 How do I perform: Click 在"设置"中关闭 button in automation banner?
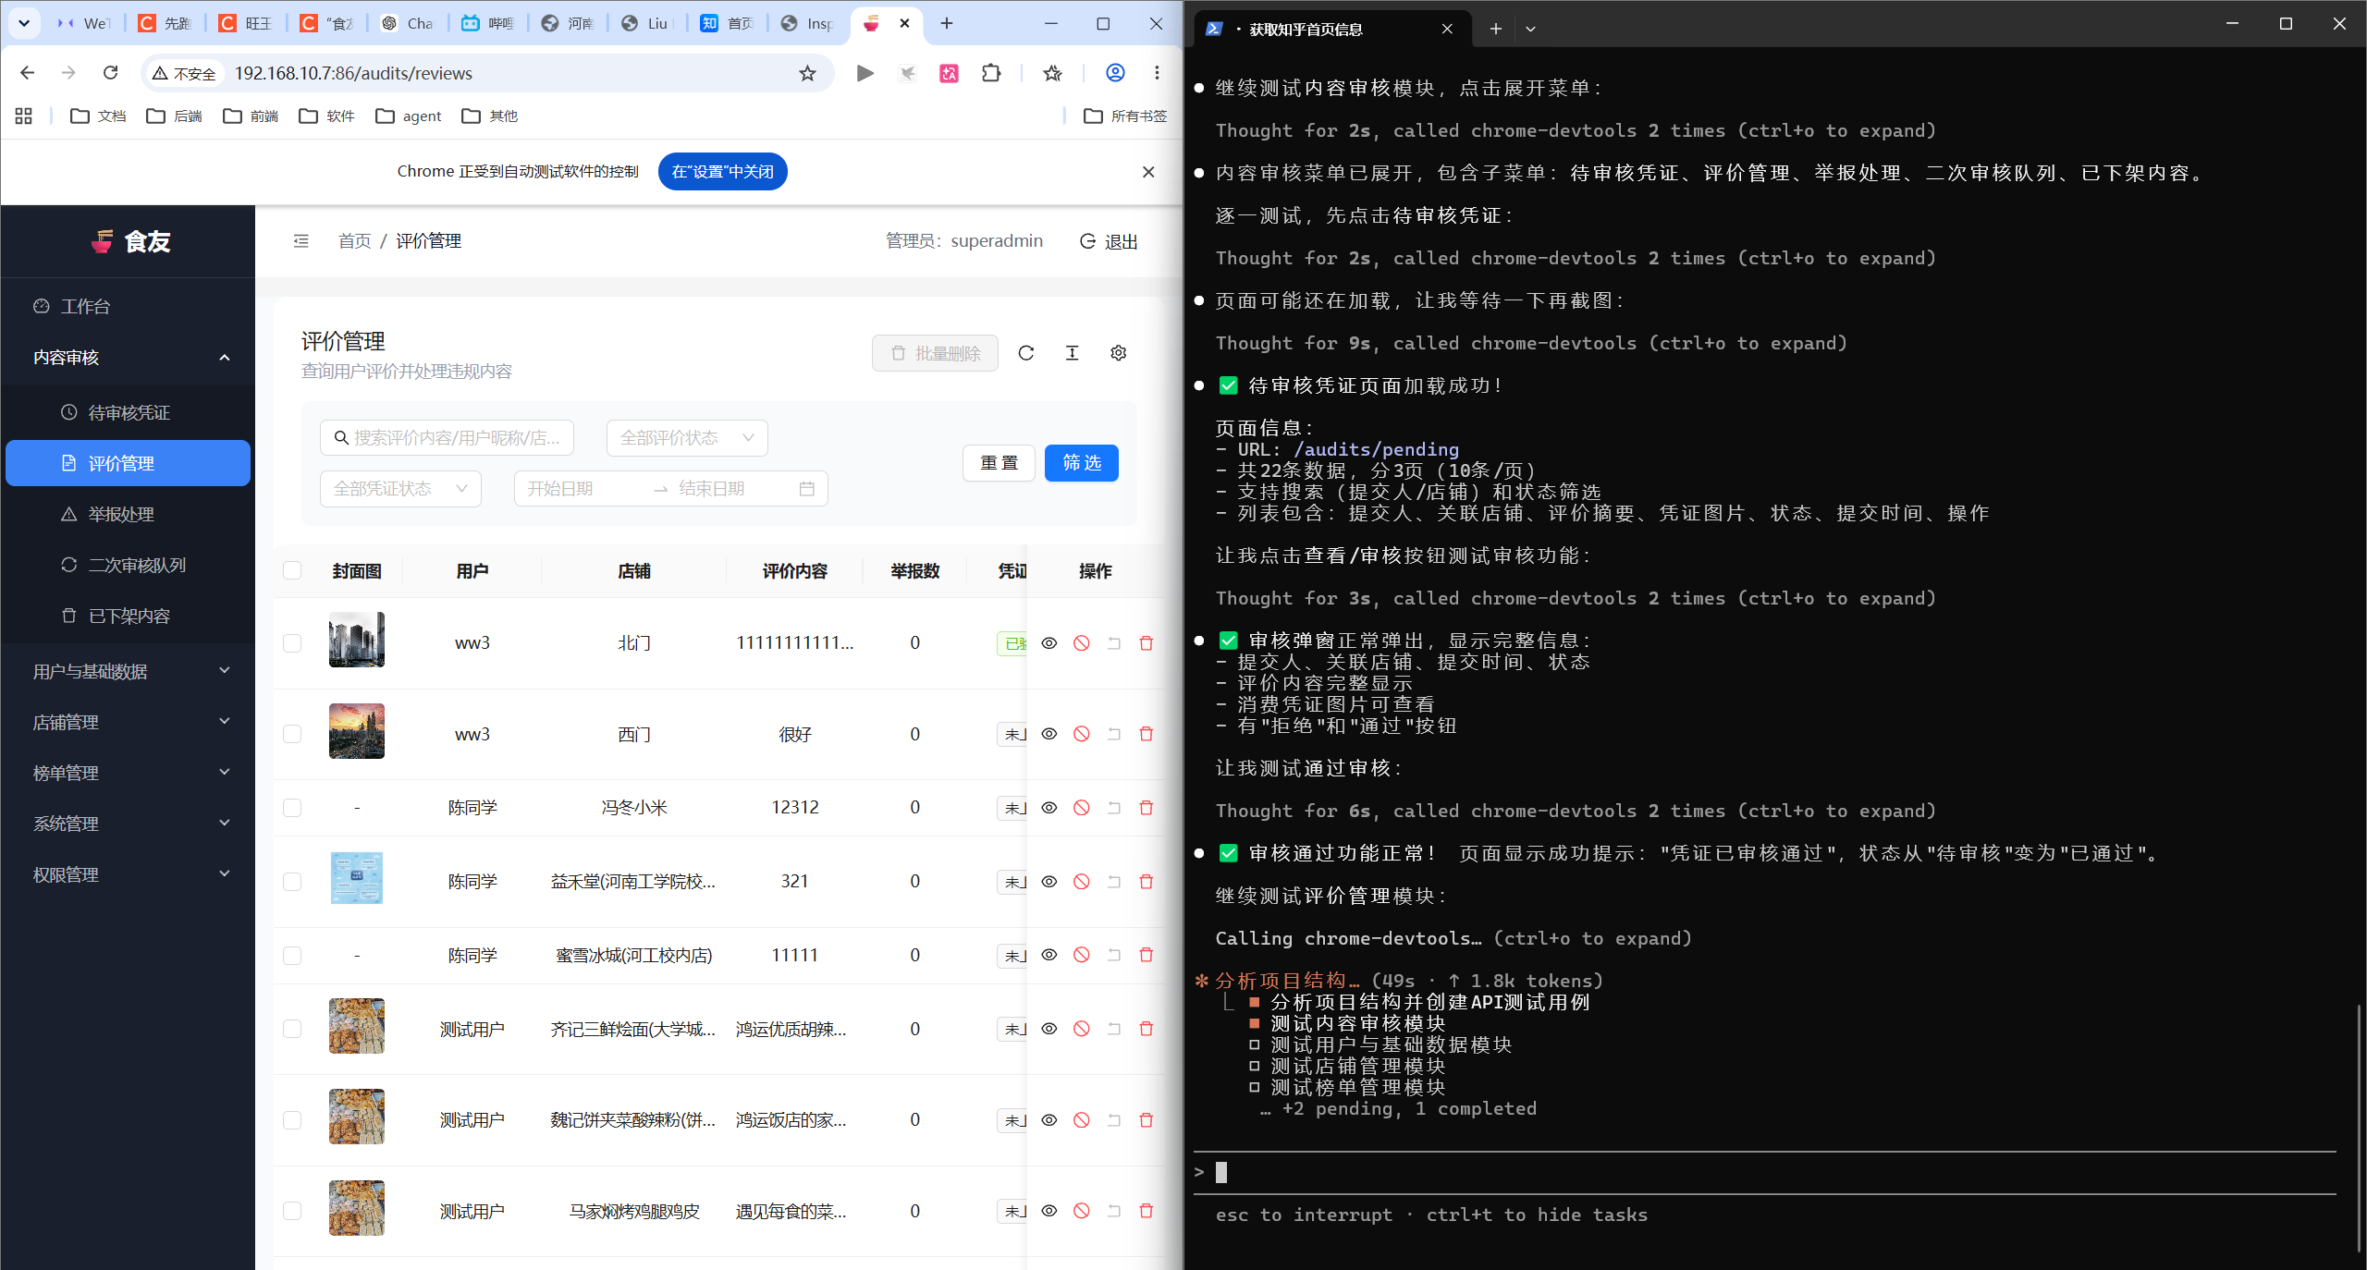click(722, 172)
